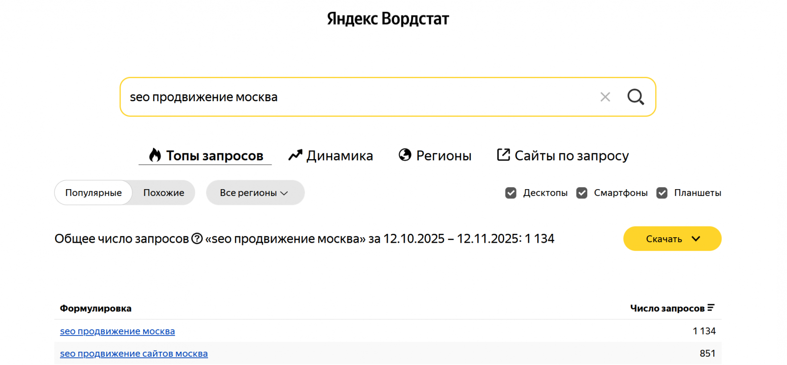
Task: Click the globe Регионы icon
Action: coord(405,155)
